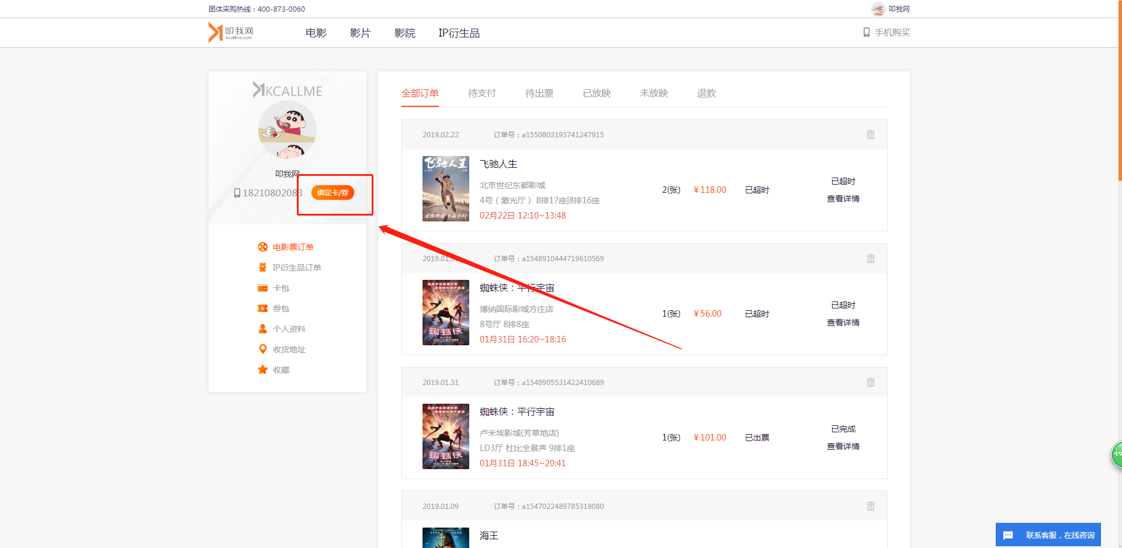Delete order a1548905531422410689 via trash icon
The image size is (1122, 548).
pyautogui.click(x=871, y=382)
